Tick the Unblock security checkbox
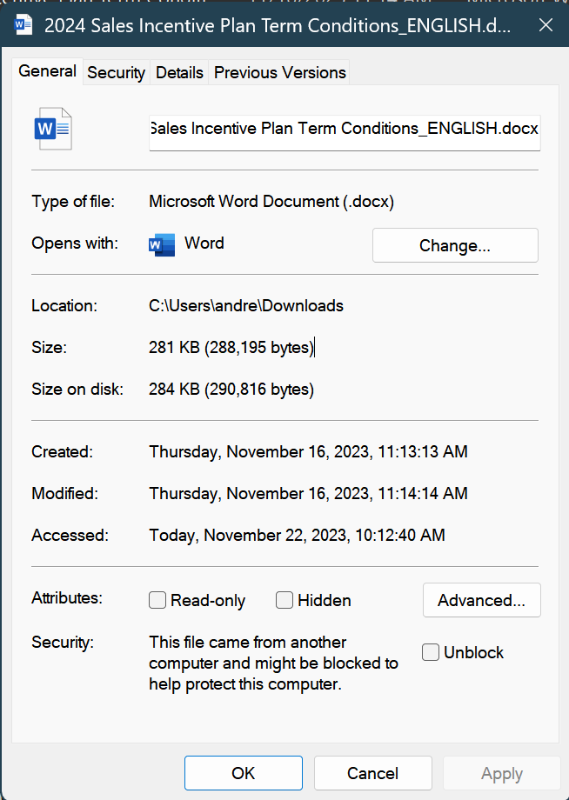569x800 pixels. [x=431, y=652]
